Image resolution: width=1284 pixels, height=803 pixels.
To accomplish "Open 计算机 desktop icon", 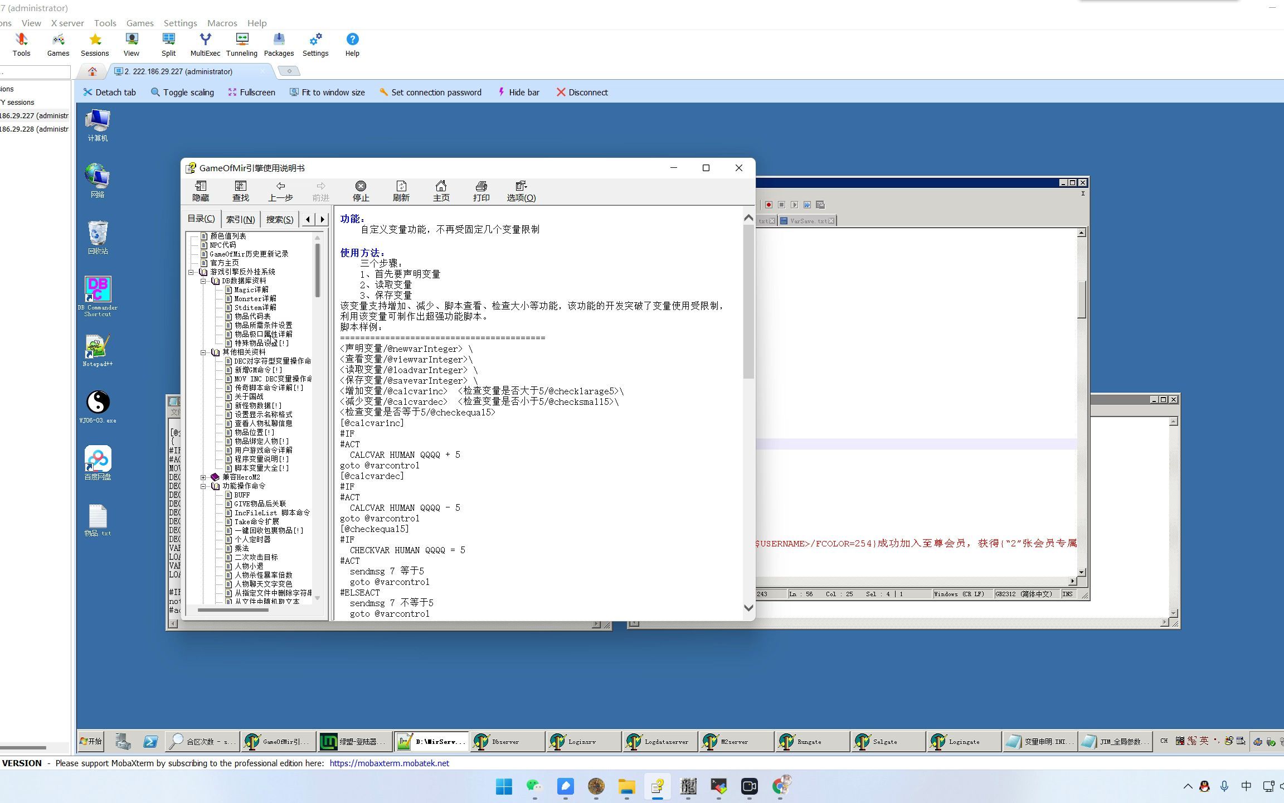I will coord(98,125).
